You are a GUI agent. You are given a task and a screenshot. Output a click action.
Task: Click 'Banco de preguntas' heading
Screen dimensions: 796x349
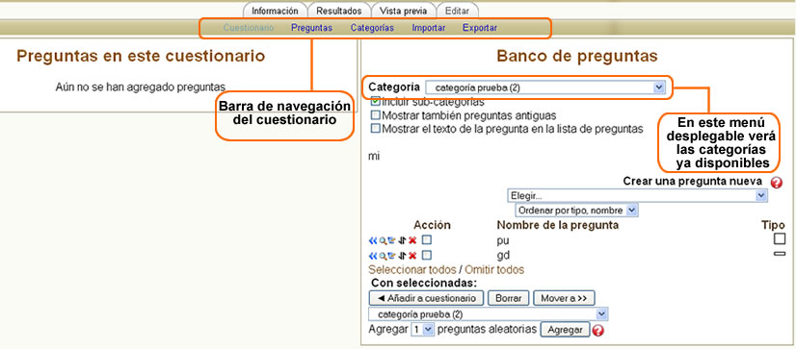pos(577,56)
